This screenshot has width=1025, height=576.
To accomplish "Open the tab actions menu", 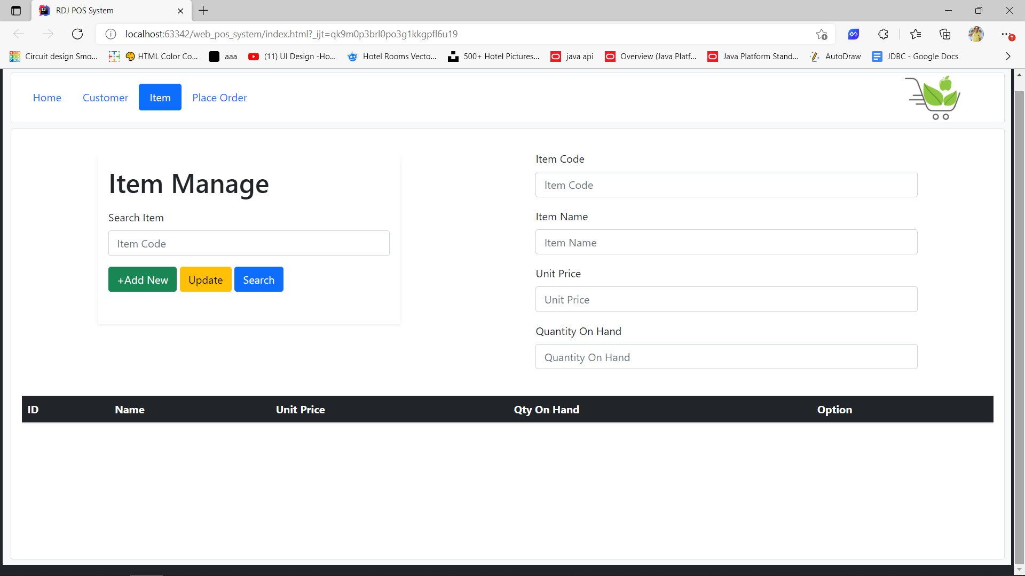I will (15, 10).
